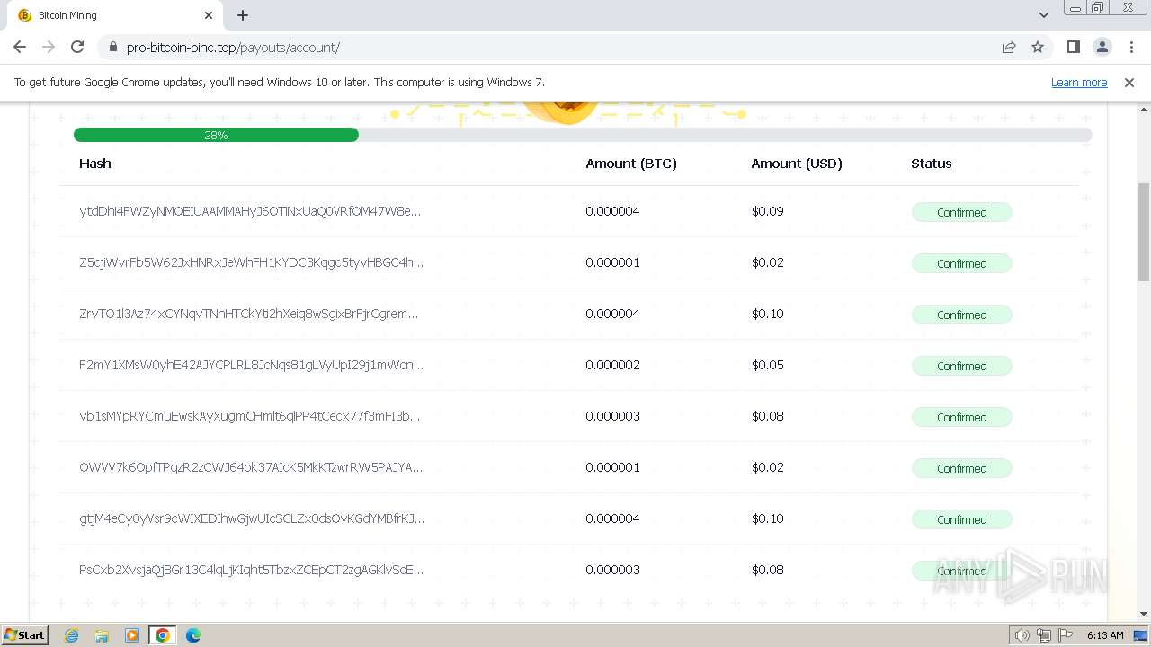
Task: Click the Confirmed badge in the ZrvTO1l3 row
Action: pyautogui.click(x=962, y=315)
